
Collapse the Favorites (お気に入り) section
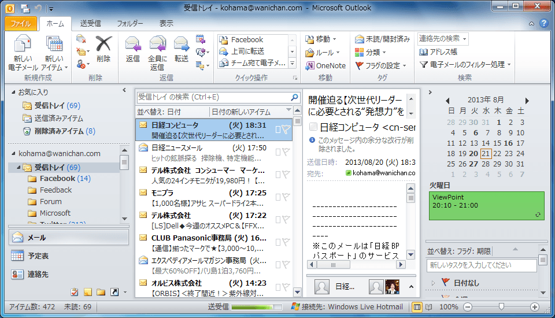13,92
